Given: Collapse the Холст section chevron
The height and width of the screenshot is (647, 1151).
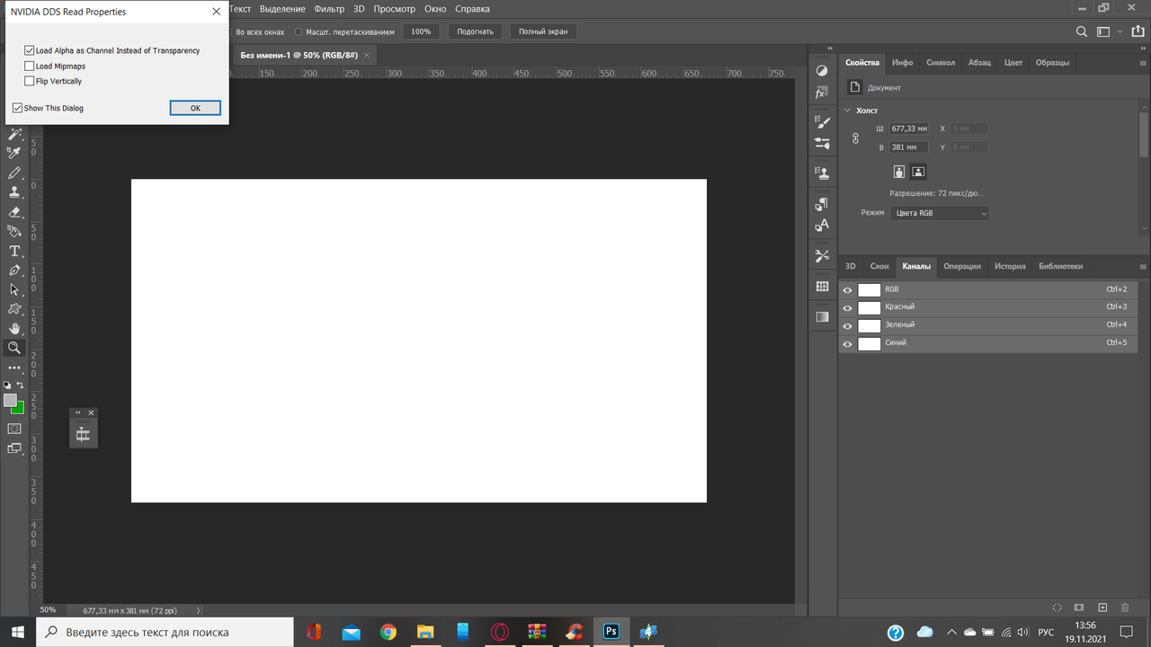Looking at the screenshot, I should [847, 111].
